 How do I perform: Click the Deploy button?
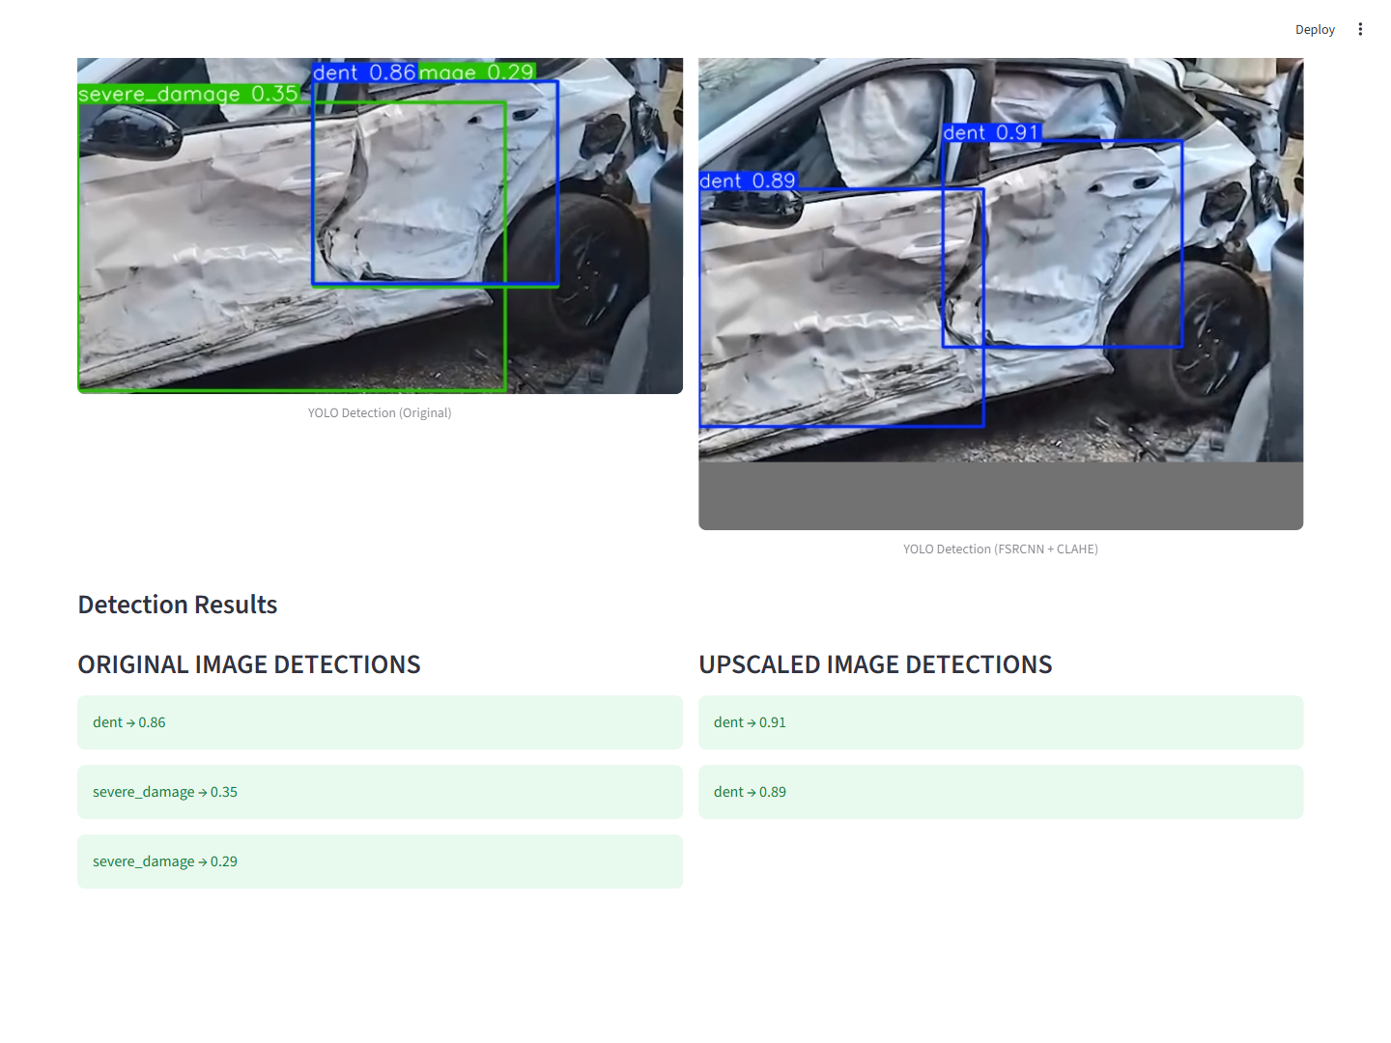tap(1315, 29)
